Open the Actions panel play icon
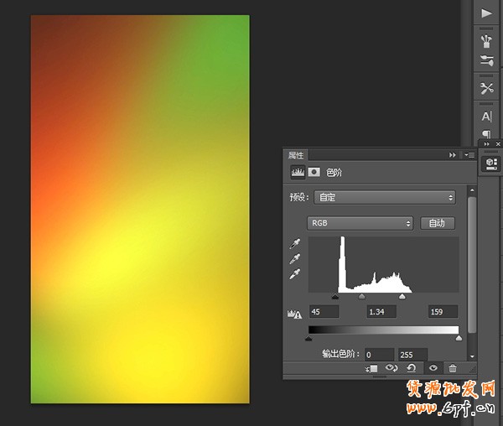 pos(486,13)
